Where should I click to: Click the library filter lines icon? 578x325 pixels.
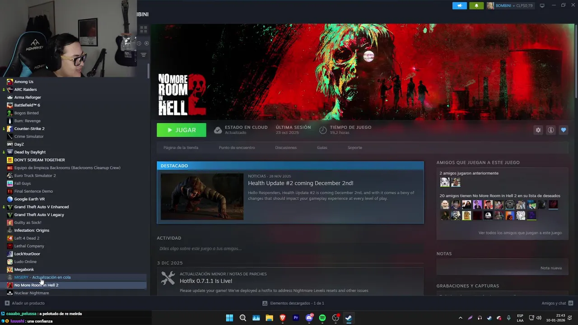[144, 55]
